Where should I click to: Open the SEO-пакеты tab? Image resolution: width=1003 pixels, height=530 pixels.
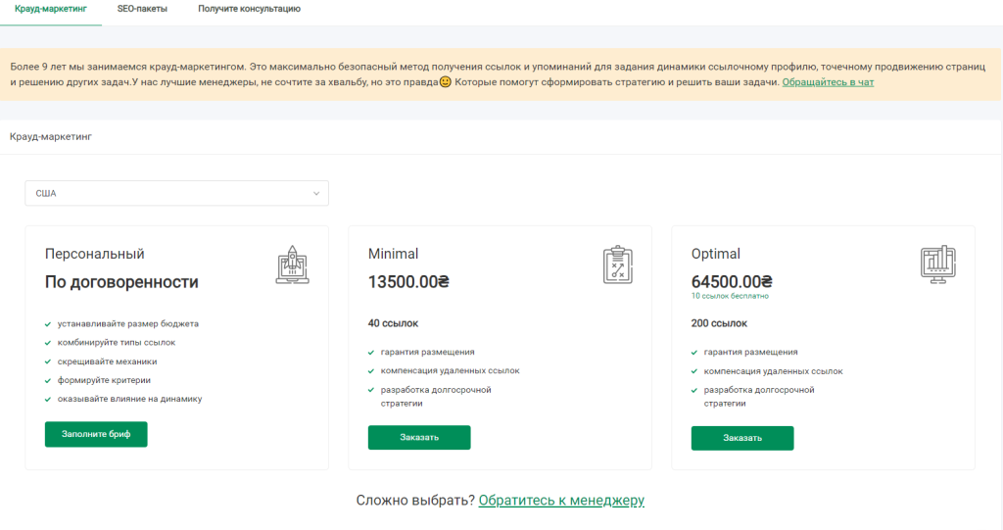142,9
